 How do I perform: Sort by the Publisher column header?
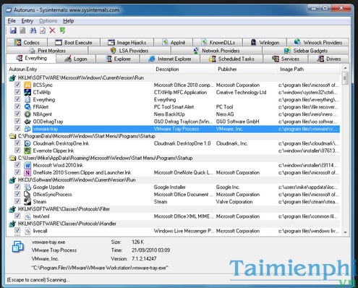pyautogui.click(x=246, y=69)
